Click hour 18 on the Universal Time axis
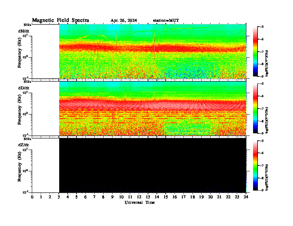 pos(192,197)
